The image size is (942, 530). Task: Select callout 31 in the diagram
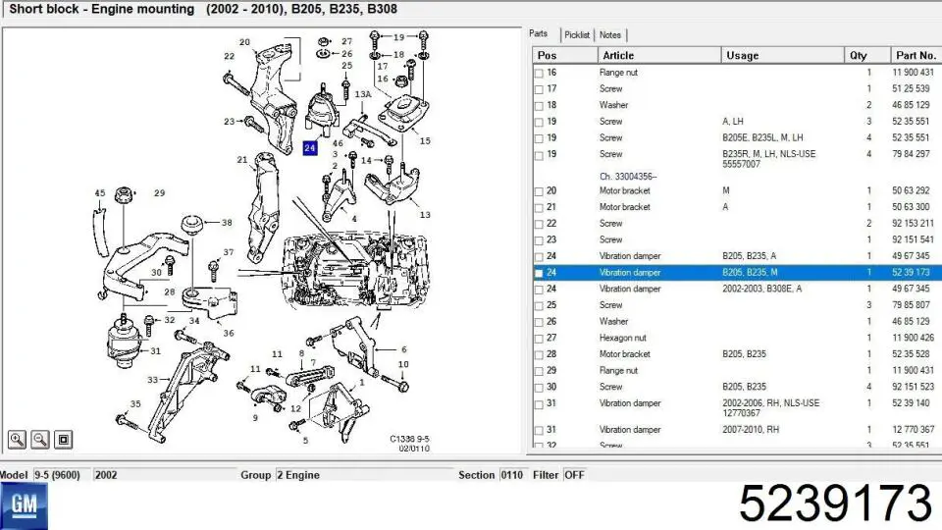pyautogui.click(x=156, y=351)
